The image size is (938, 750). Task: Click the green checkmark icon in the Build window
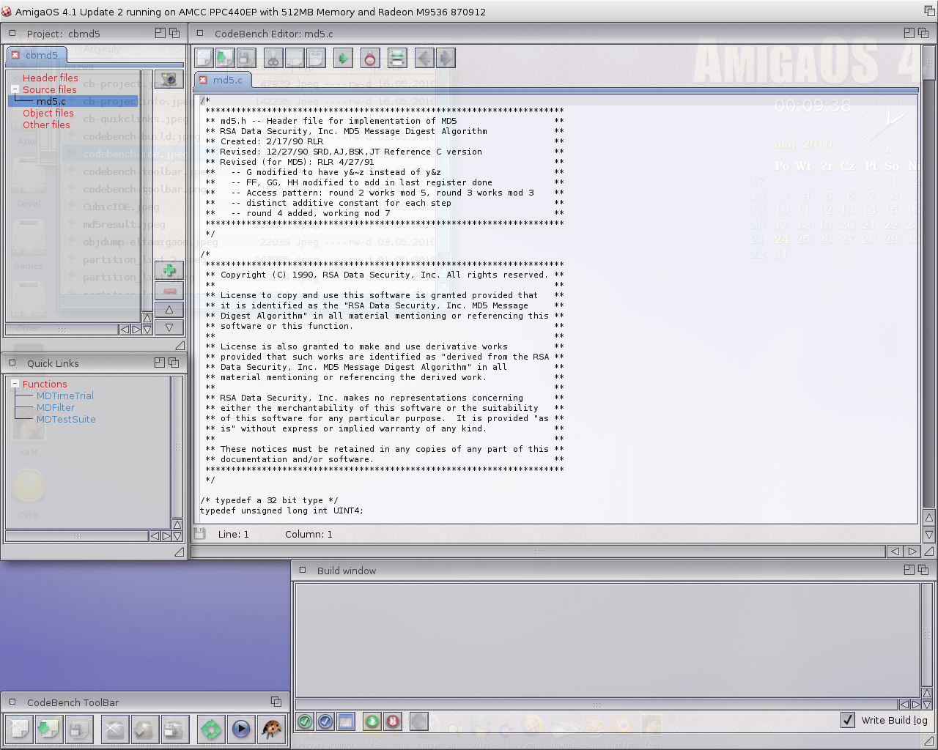click(306, 721)
